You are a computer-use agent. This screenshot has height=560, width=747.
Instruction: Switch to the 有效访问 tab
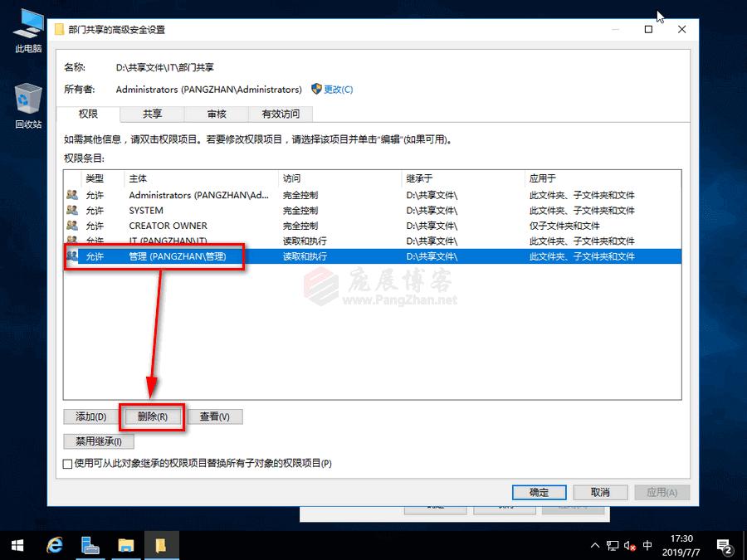280,114
